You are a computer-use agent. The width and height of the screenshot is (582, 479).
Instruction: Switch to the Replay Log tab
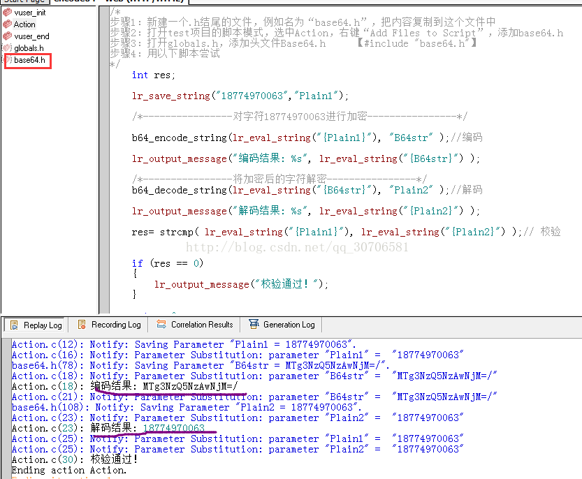tap(36, 325)
